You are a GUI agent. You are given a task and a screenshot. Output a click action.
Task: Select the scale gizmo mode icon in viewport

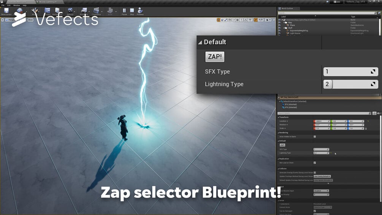pos(226,20)
